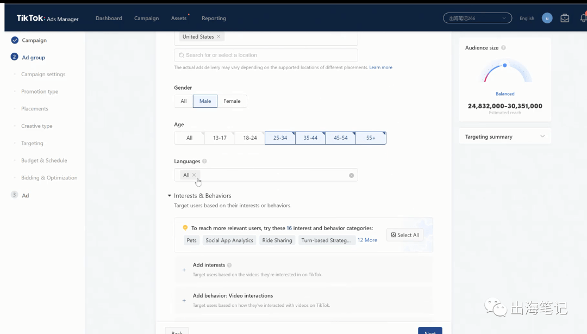587x334 pixels.
Task: Open the account selector dropdown
Action: pyautogui.click(x=477, y=18)
